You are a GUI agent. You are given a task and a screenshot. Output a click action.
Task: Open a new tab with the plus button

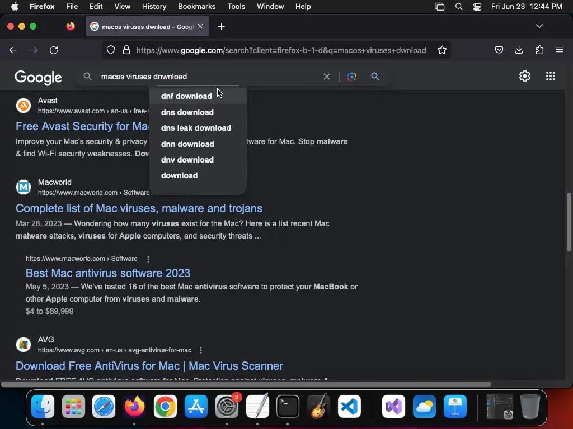(x=221, y=27)
